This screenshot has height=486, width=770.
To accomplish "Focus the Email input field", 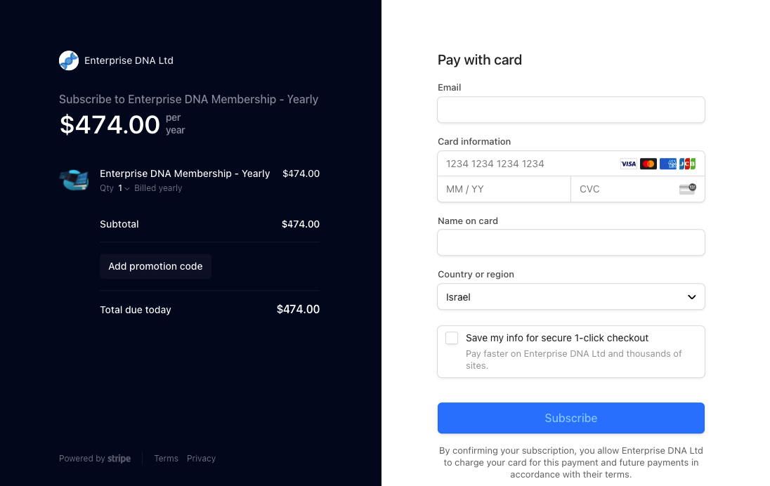I will click(571, 110).
